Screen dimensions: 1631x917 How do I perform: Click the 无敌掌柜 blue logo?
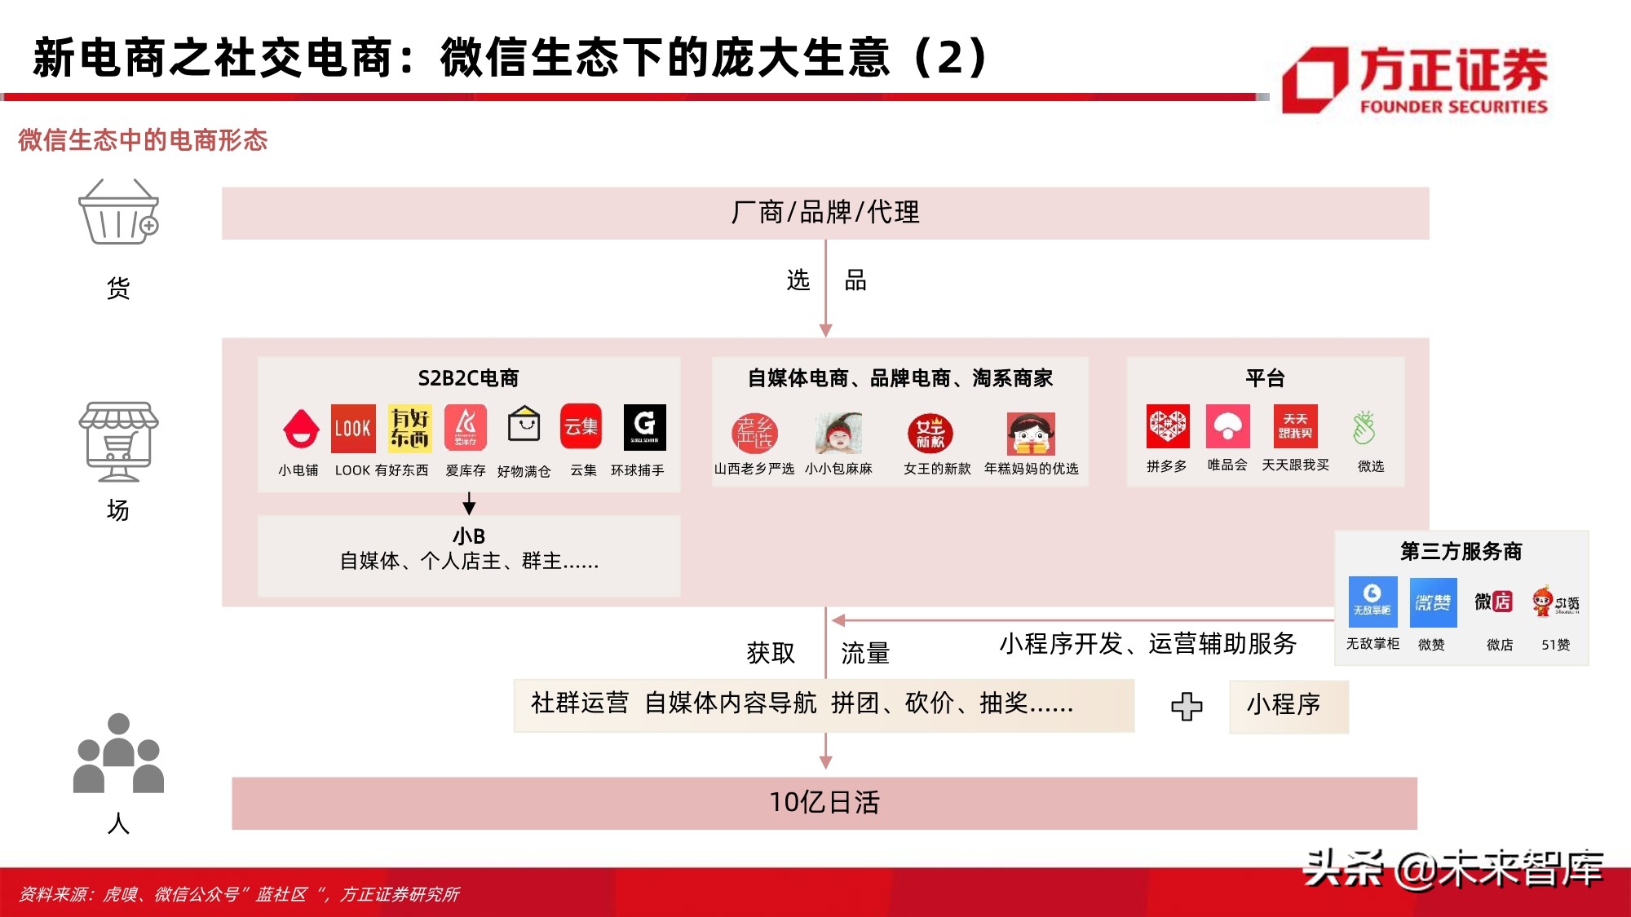pos(1372,602)
